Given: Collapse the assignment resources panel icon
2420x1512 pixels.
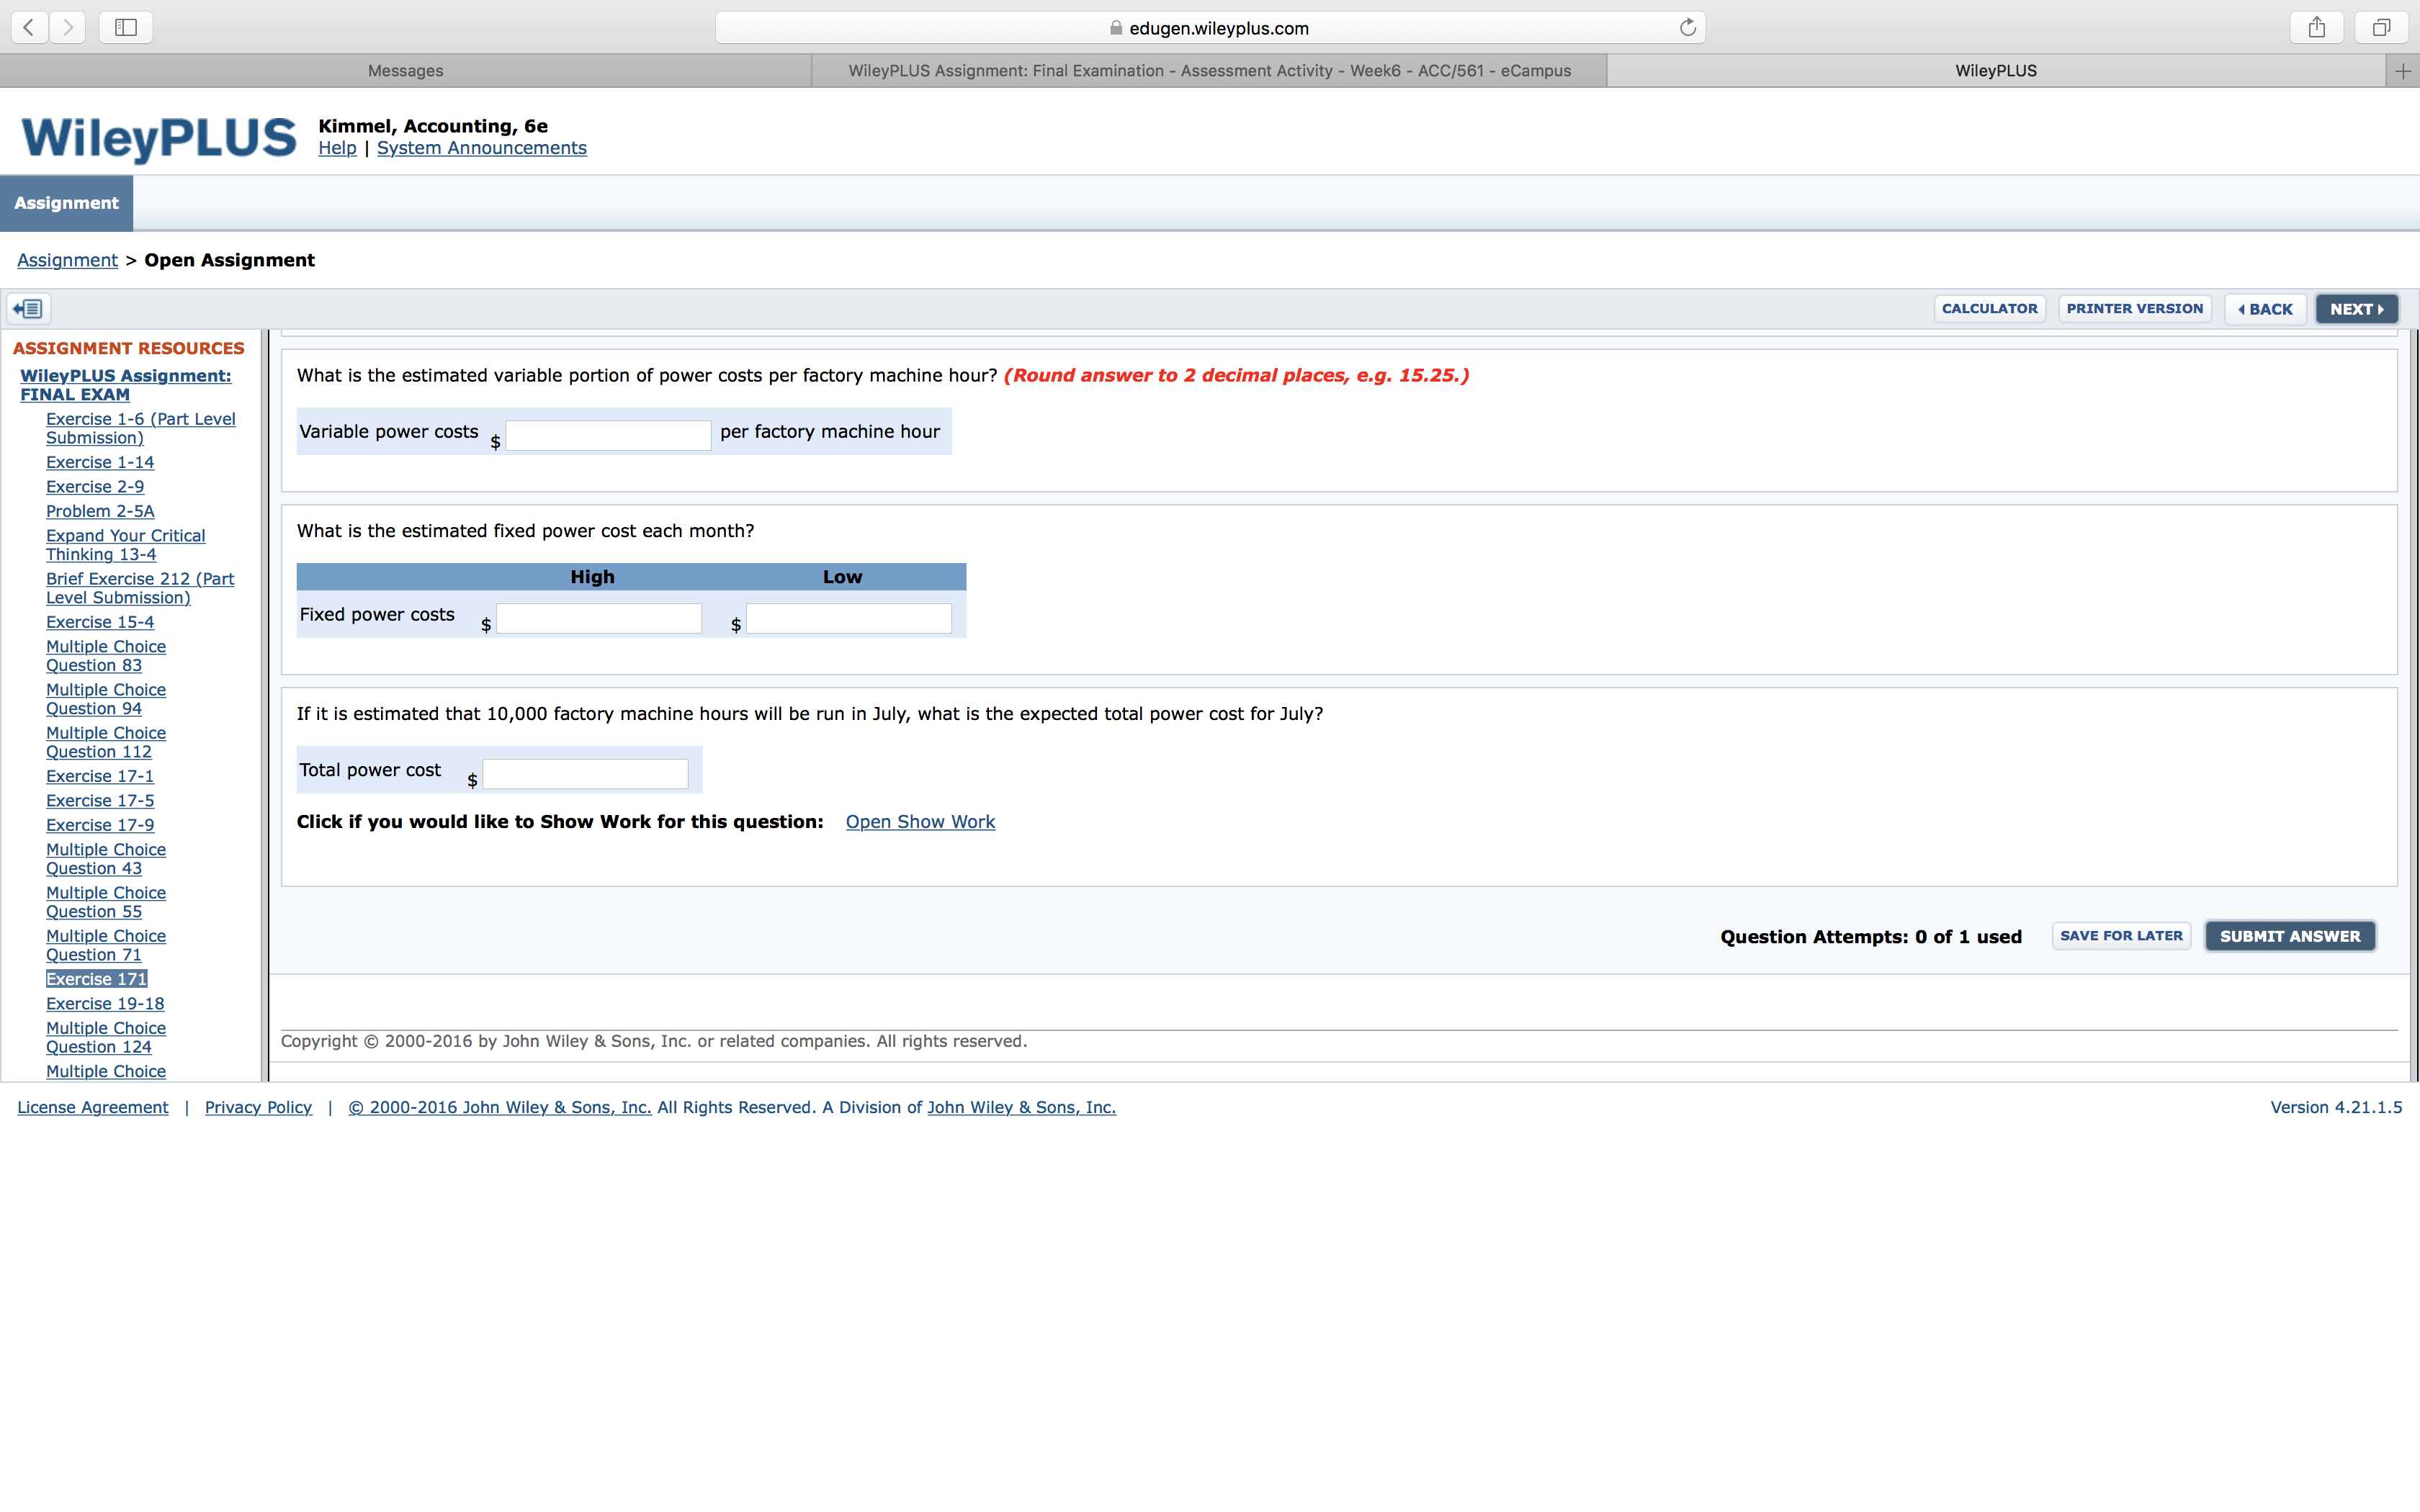Looking at the screenshot, I should tap(28, 309).
